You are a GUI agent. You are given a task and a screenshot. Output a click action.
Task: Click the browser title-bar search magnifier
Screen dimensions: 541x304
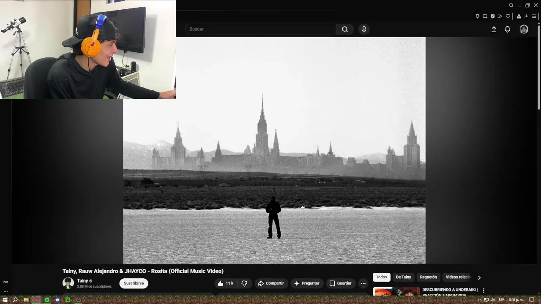[511, 5]
